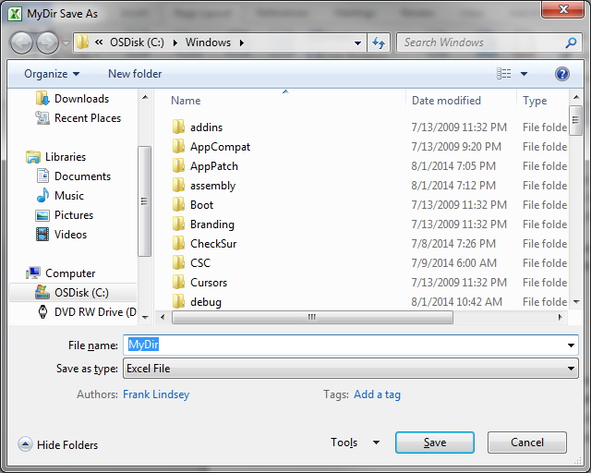The height and width of the screenshot is (473, 591).
Task: Click Add a tag
Action: click(x=378, y=394)
